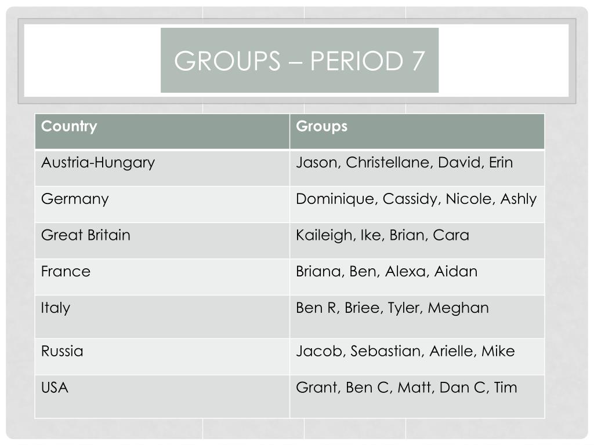This screenshot has height=445, width=594.
Task: Click the France country cell
Action: coord(162,276)
